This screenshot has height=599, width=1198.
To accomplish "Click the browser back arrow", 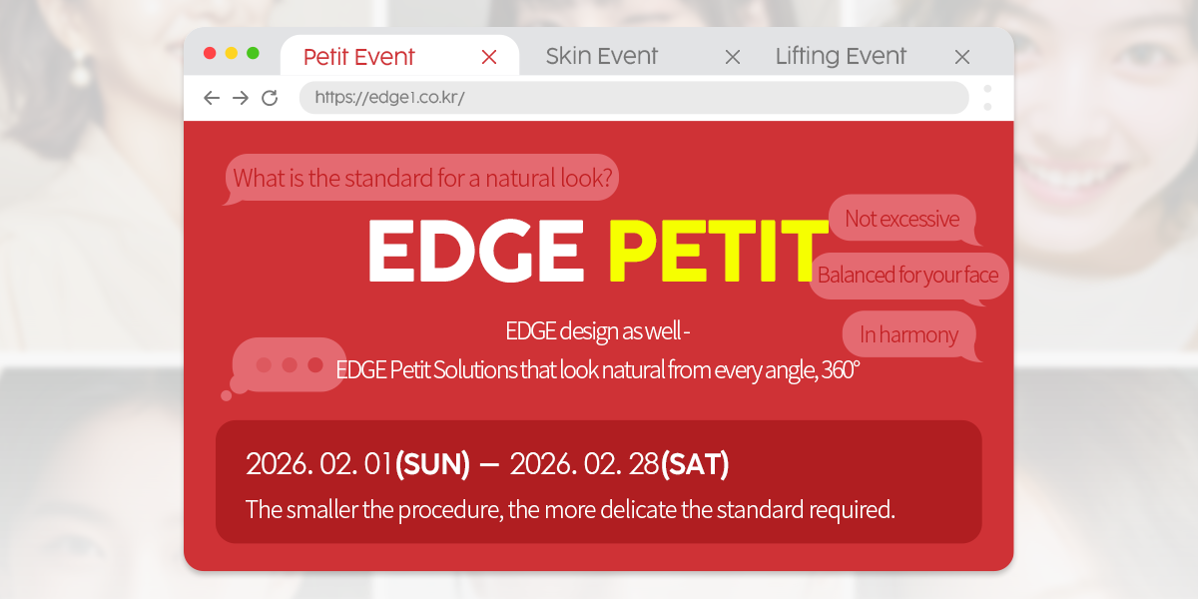I will click(x=211, y=98).
